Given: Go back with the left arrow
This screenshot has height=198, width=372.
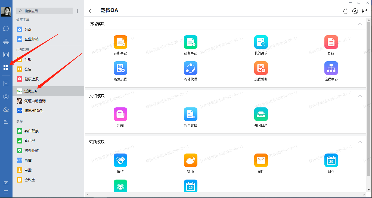Looking at the screenshot, I should tap(91, 11).
